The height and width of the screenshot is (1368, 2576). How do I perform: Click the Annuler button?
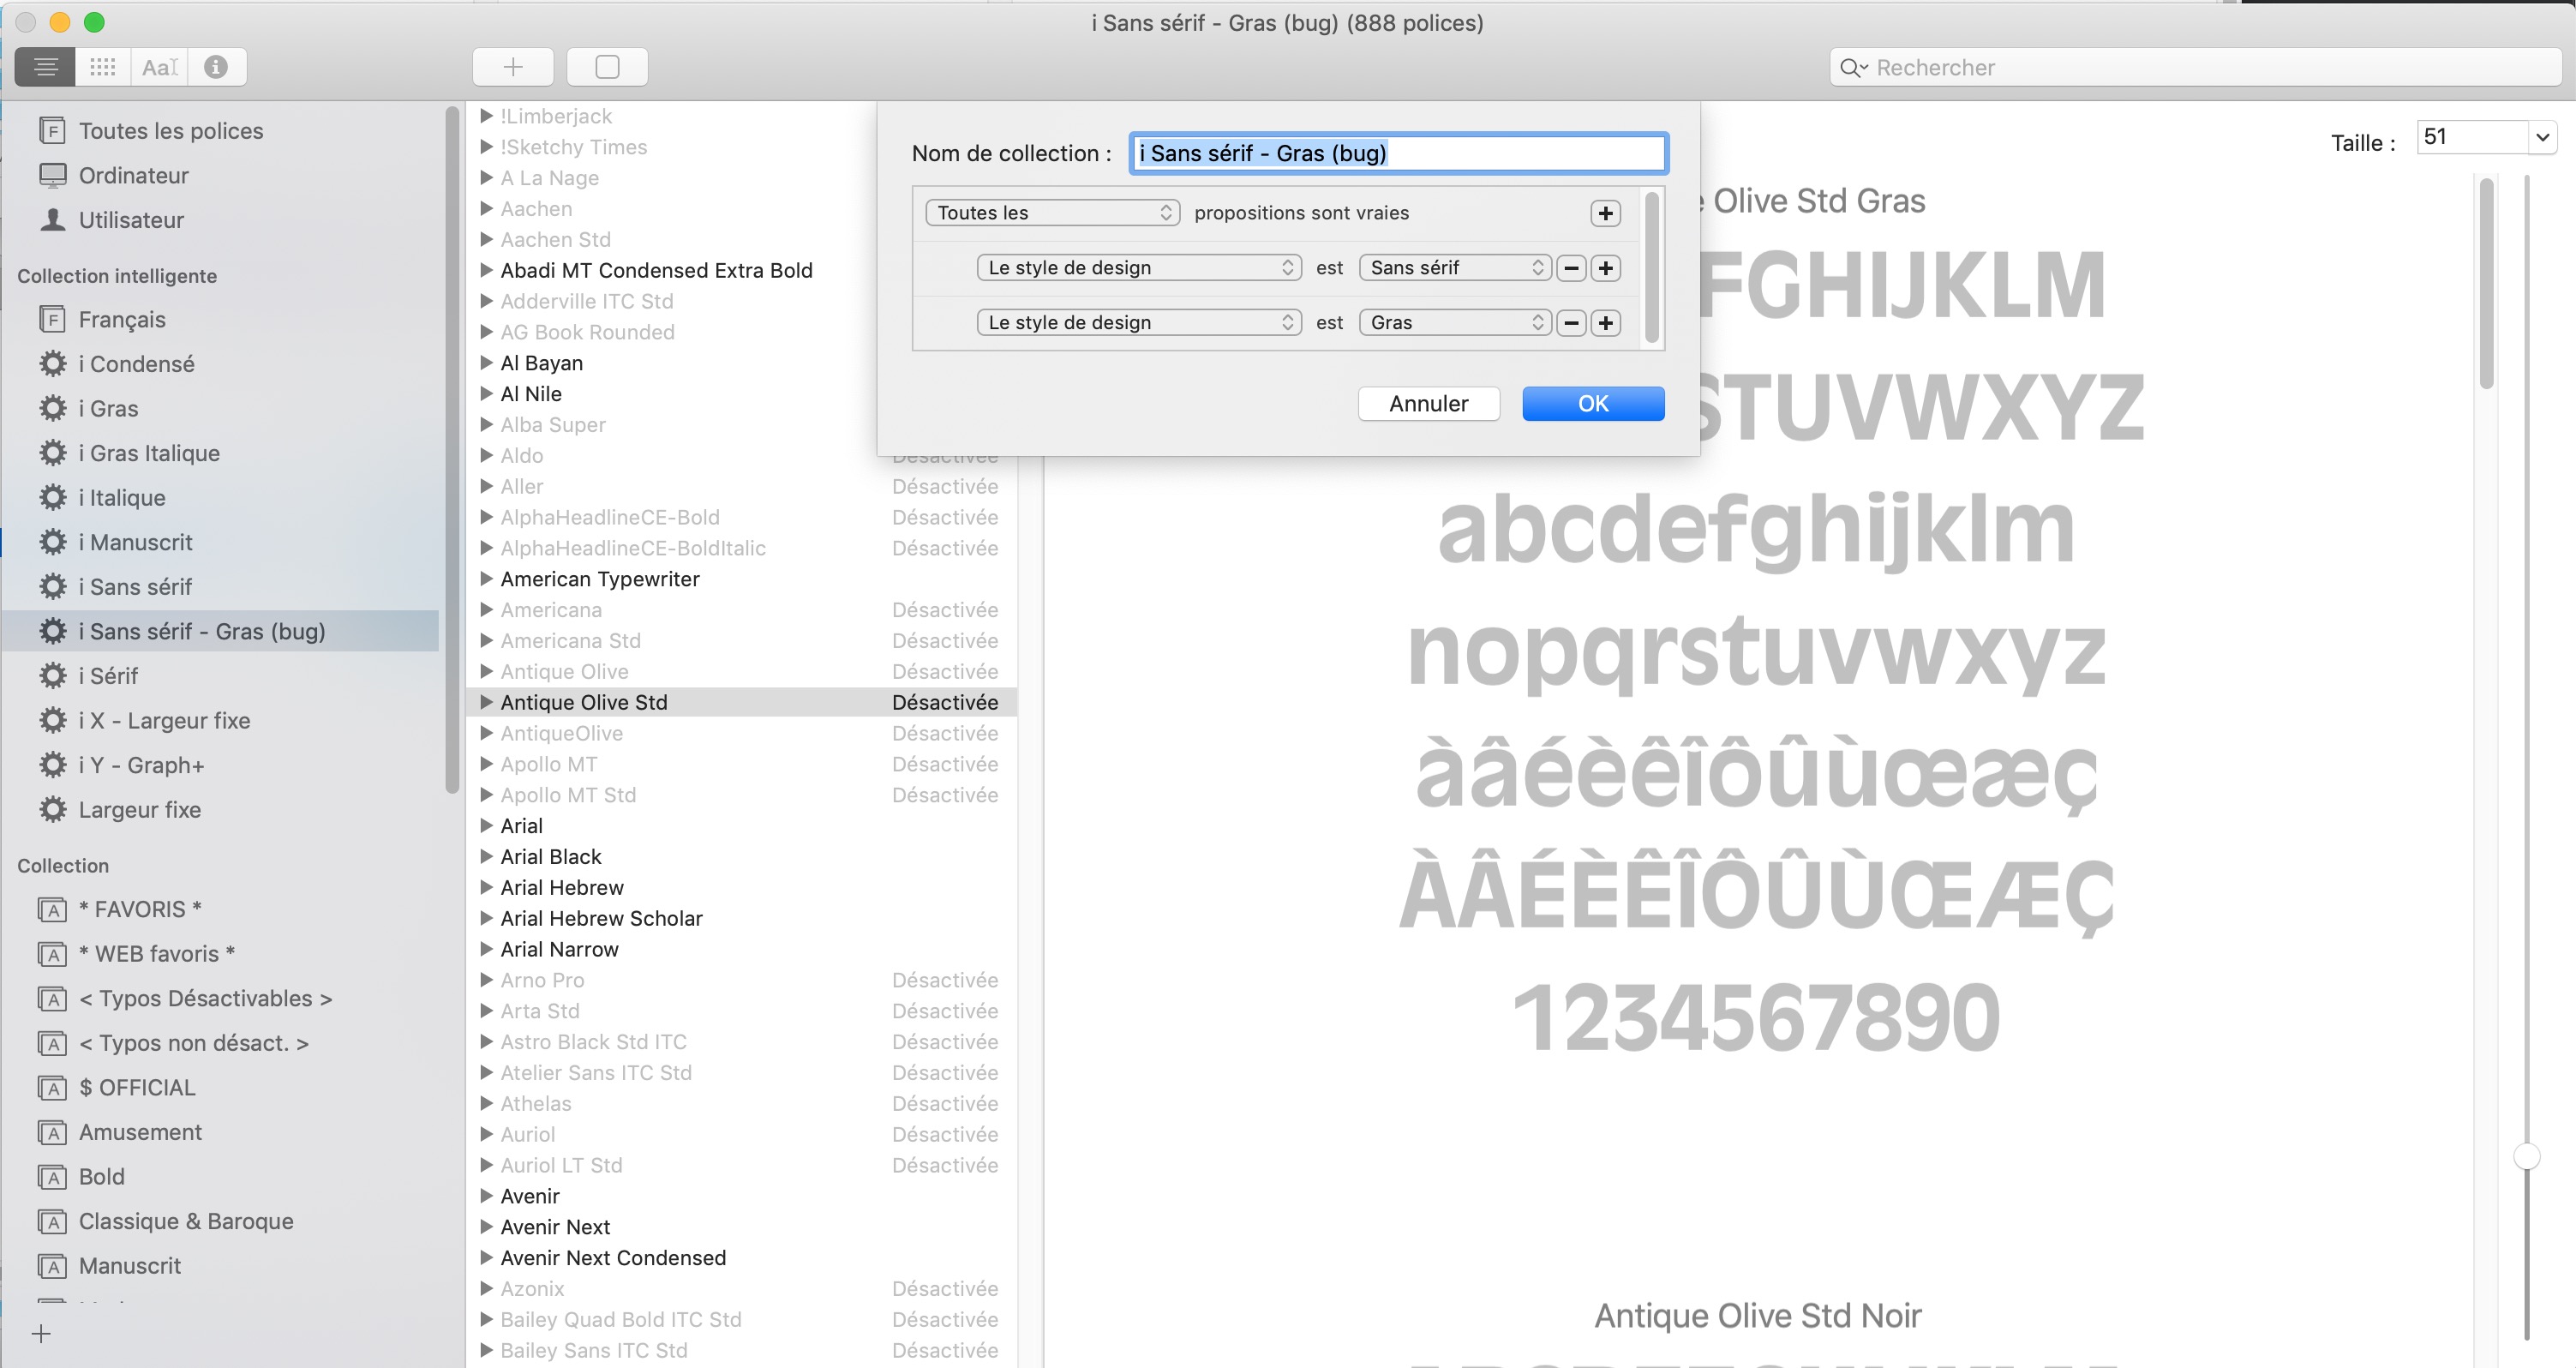[1428, 404]
